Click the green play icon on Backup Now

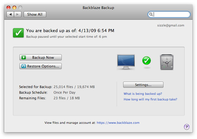(x=24, y=58)
